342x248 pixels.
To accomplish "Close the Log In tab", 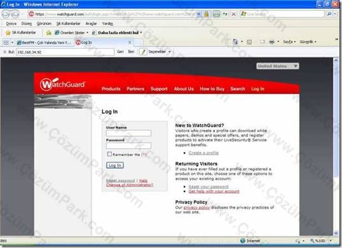I will tap(130, 42).
